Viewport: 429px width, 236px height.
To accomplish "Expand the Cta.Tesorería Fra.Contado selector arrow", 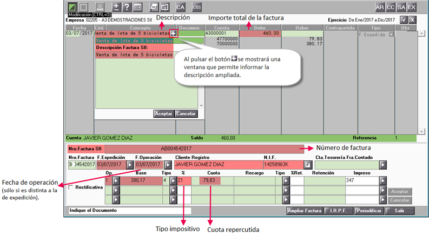I will click(x=383, y=165).
